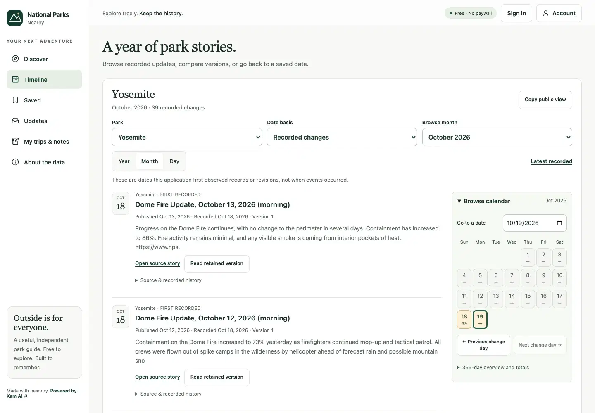Follow the Latest recorded link
Viewport: 595px width, 413px height.
[551, 161]
